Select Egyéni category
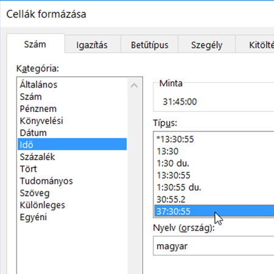 [72, 217]
